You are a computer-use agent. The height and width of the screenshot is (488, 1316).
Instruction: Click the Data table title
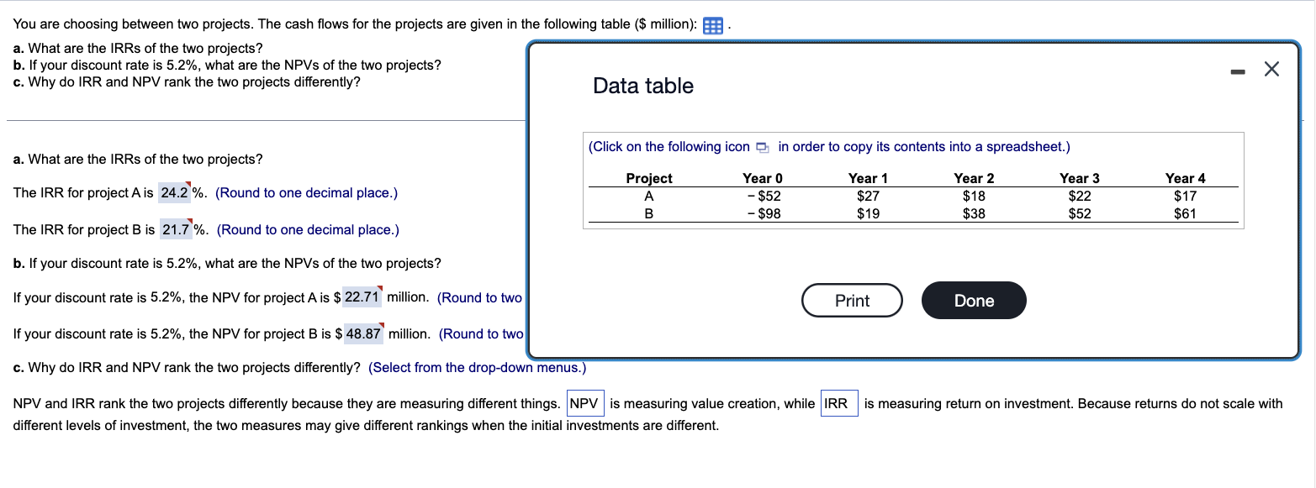[643, 86]
